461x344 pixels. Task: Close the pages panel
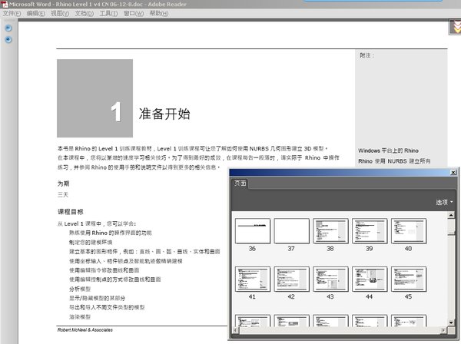pyautogui.click(x=453, y=173)
